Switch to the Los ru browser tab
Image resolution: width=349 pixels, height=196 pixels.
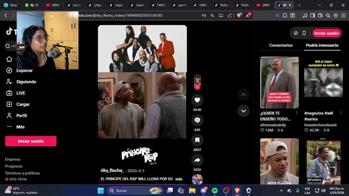tap(74, 5)
